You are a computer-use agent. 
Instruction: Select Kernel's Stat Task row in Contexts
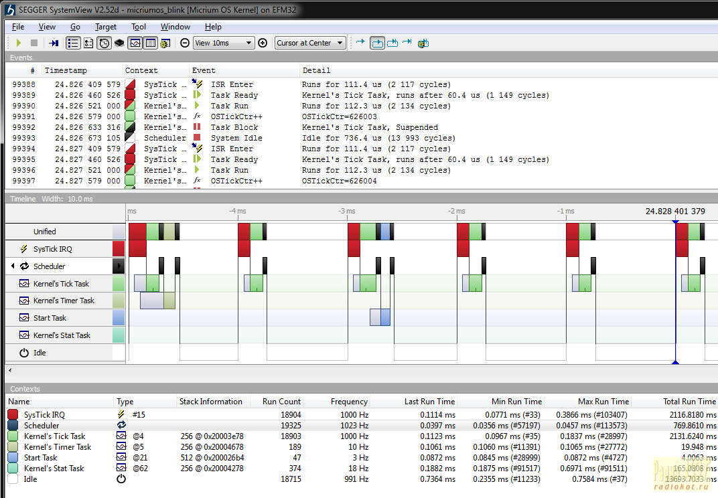(x=362, y=469)
